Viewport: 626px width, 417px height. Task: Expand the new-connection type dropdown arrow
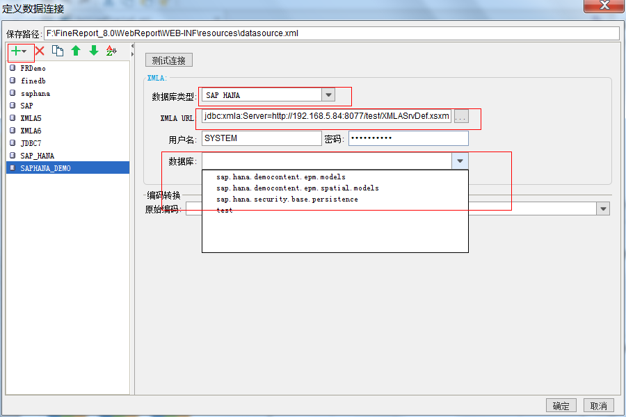click(x=24, y=51)
